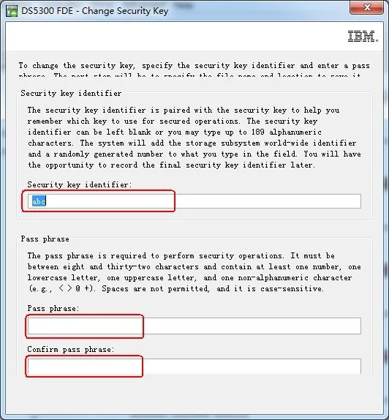Click the '189 alphanumeric' description line

point(175,132)
